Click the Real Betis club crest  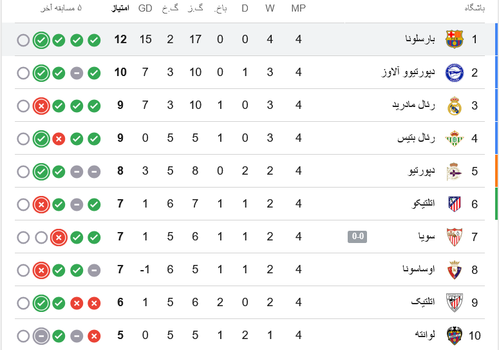click(454, 139)
